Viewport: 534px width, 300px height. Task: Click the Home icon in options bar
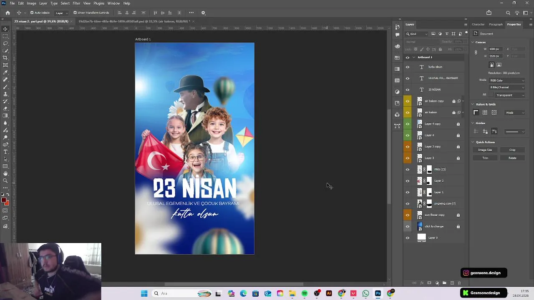[8, 13]
